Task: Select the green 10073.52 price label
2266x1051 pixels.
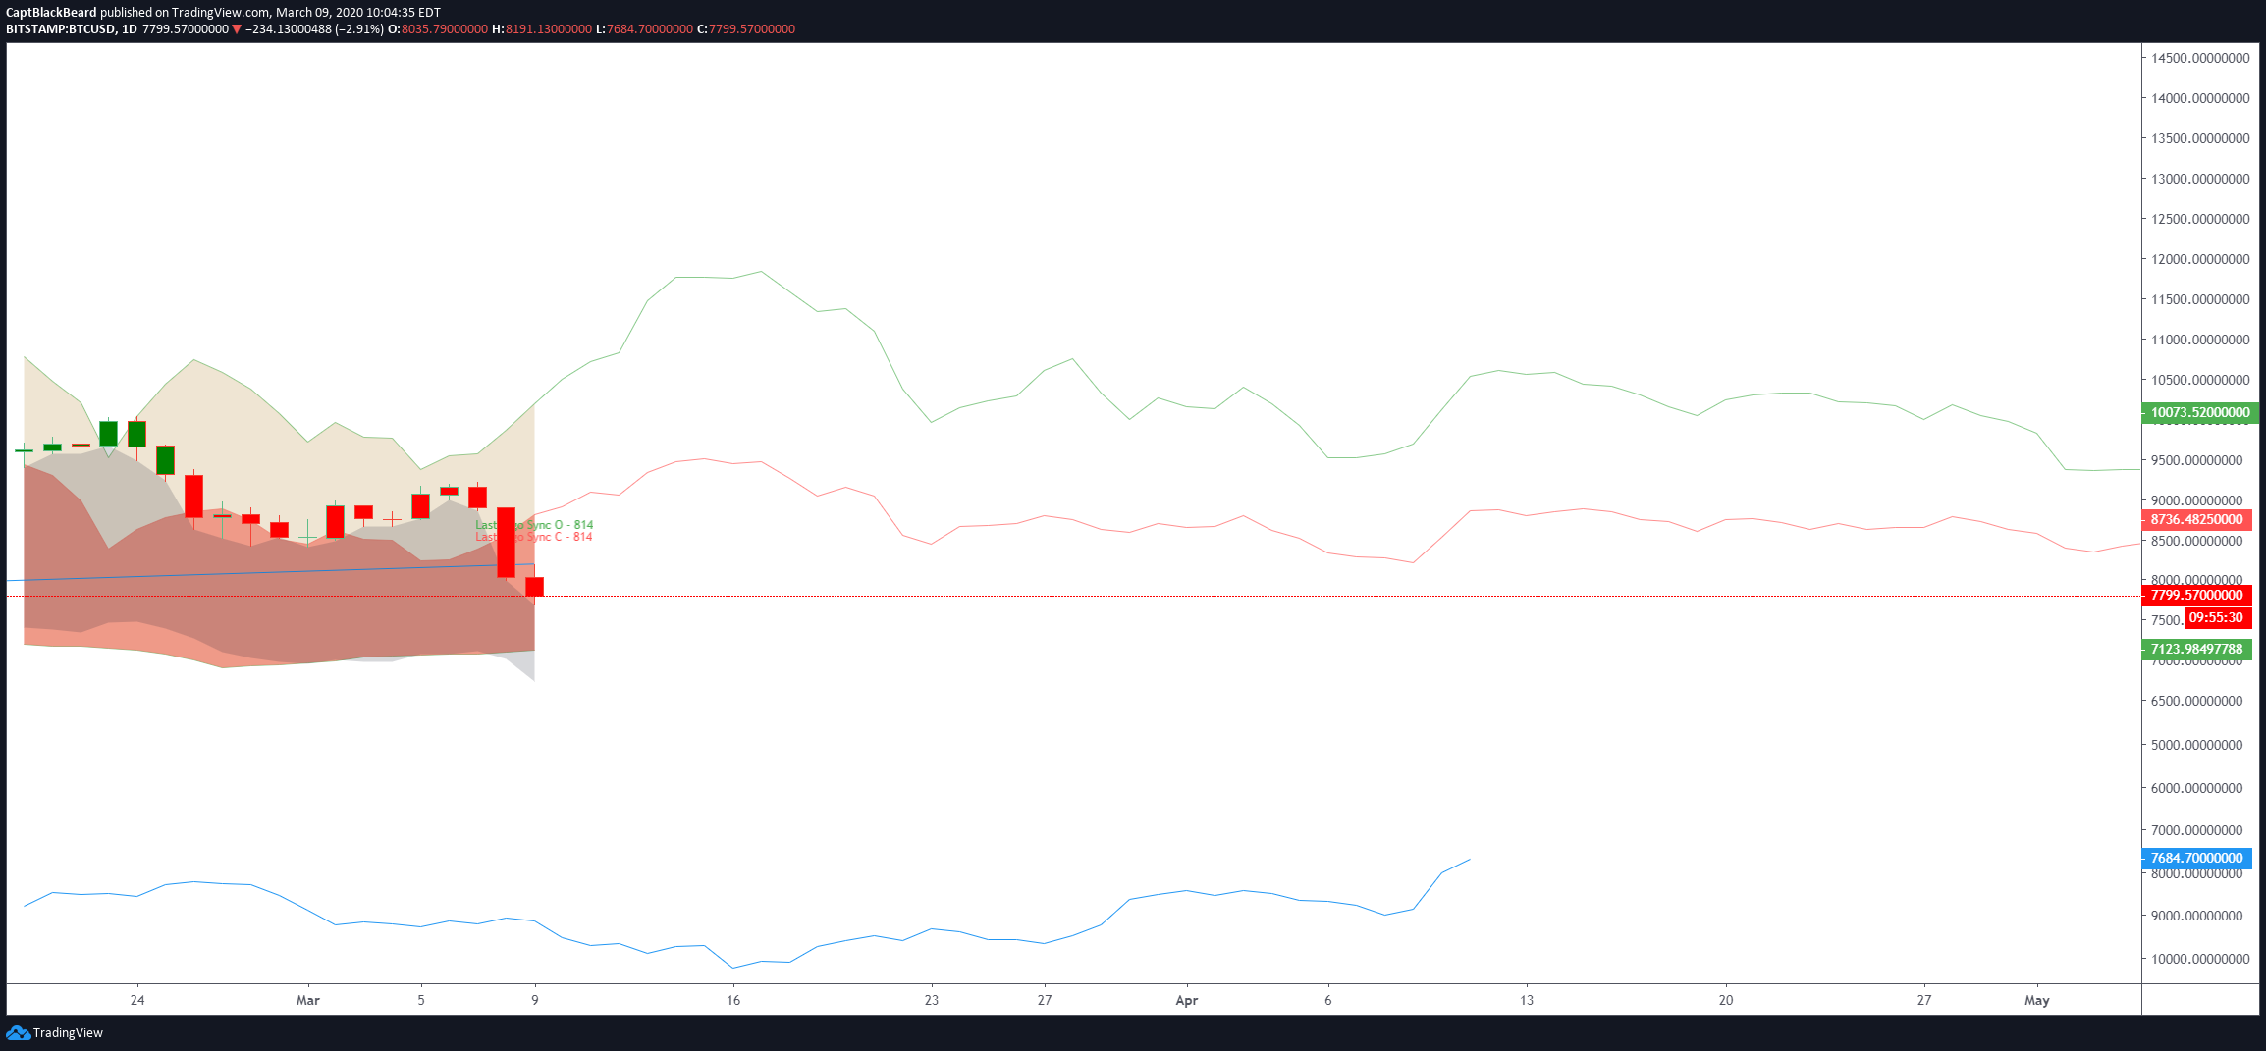Action: (x=2200, y=412)
